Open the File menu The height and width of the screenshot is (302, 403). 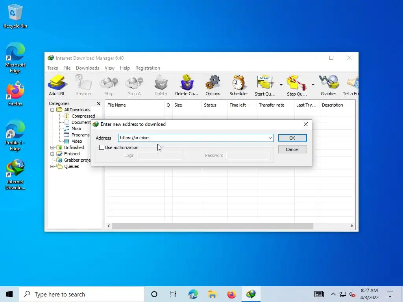pos(67,68)
